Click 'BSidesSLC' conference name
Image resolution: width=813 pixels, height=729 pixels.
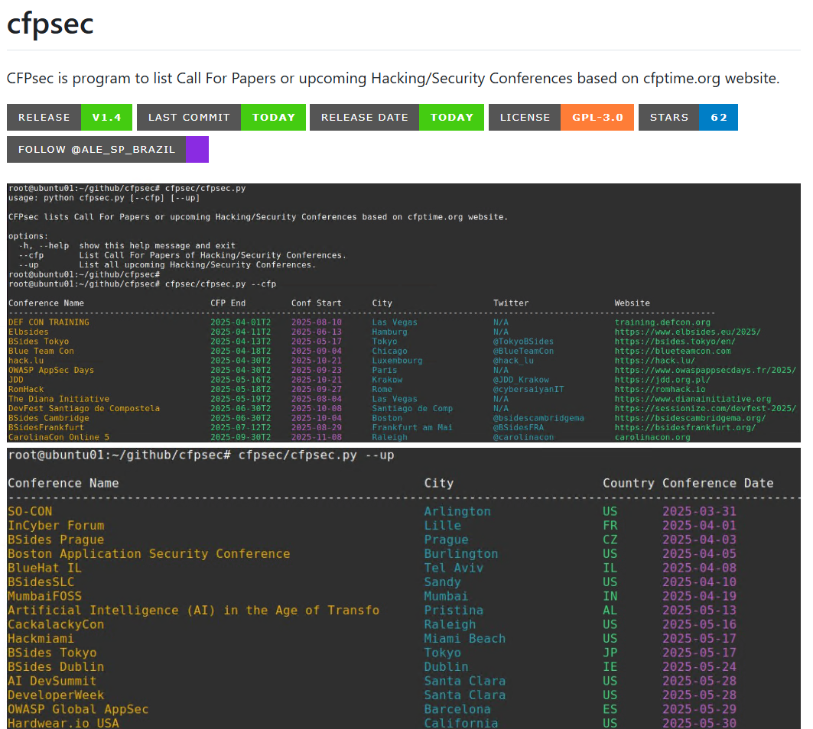(41, 582)
